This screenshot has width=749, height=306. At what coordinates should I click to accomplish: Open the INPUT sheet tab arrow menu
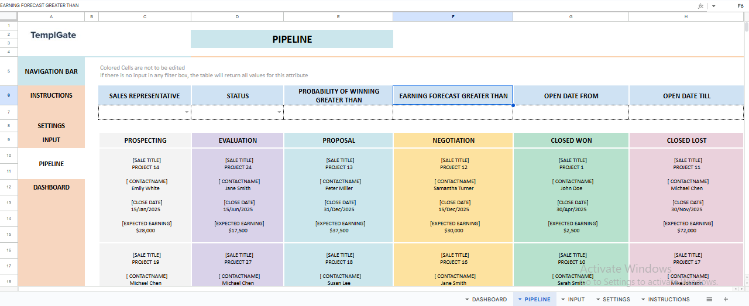point(563,300)
